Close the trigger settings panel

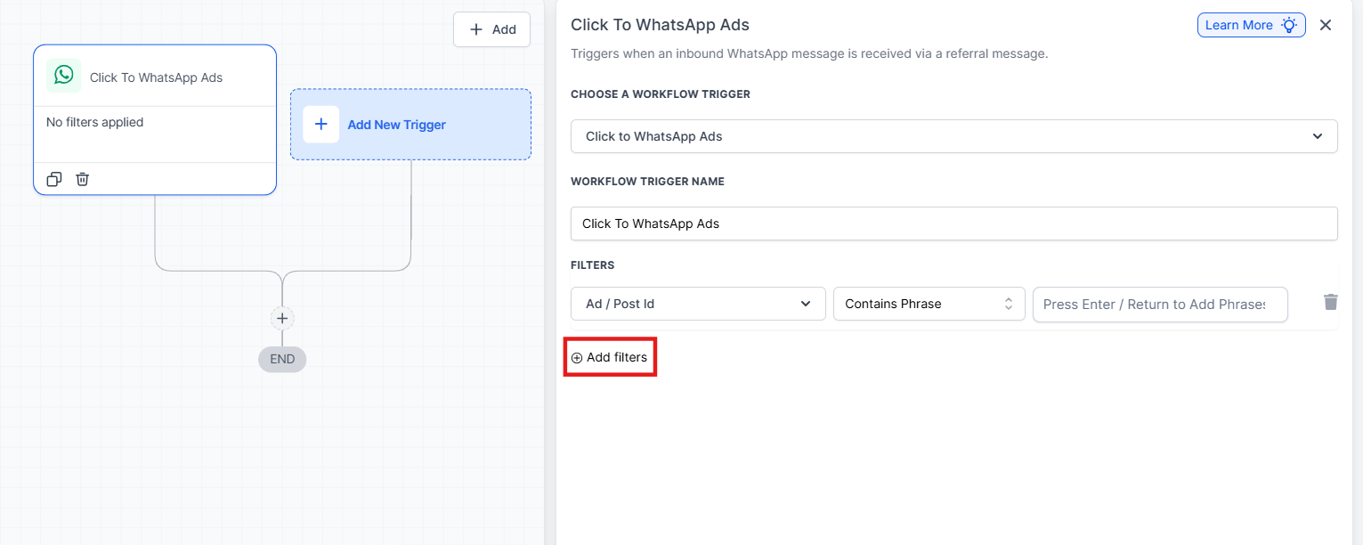pyautogui.click(x=1325, y=25)
